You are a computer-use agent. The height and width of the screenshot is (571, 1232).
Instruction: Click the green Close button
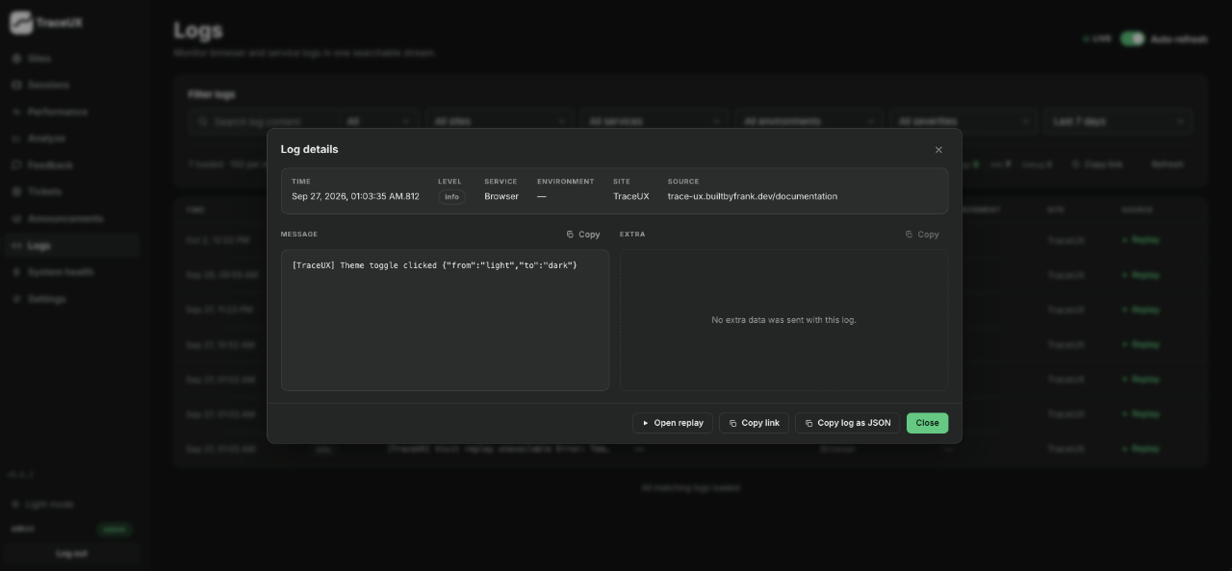point(928,423)
